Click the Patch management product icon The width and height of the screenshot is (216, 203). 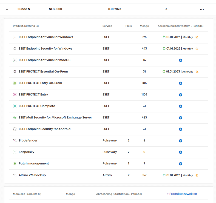coord(15,163)
